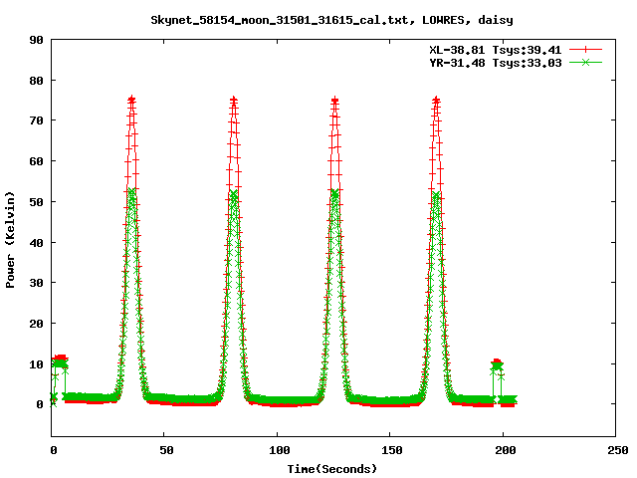
Task: Click the red XL legend line sample
Action: pyautogui.click(x=585, y=50)
